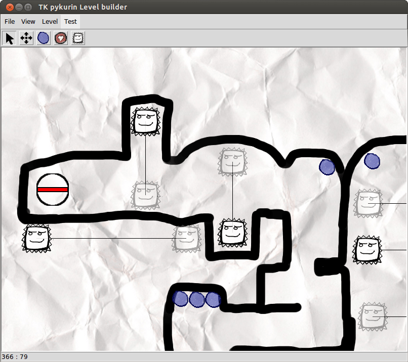Open the Level menu
408x362 pixels.
pyautogui.click(x=50, y=22)
